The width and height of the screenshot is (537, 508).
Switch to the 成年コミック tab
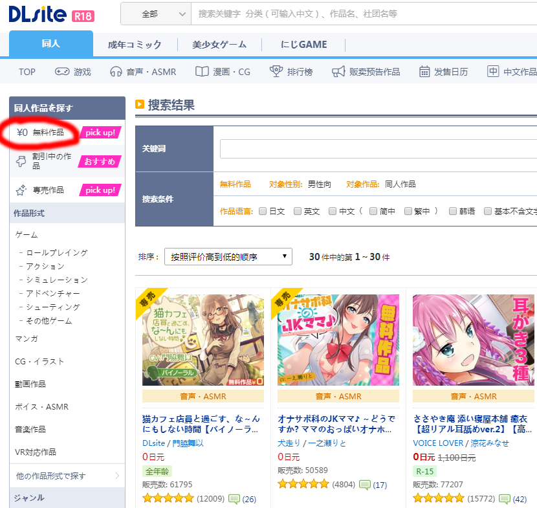[135, 45]
